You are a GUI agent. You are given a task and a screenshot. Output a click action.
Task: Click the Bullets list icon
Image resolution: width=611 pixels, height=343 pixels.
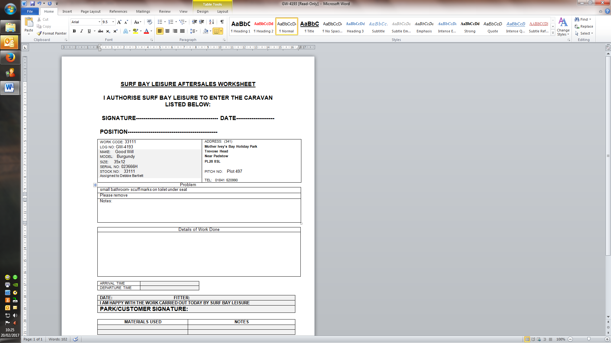160,22
